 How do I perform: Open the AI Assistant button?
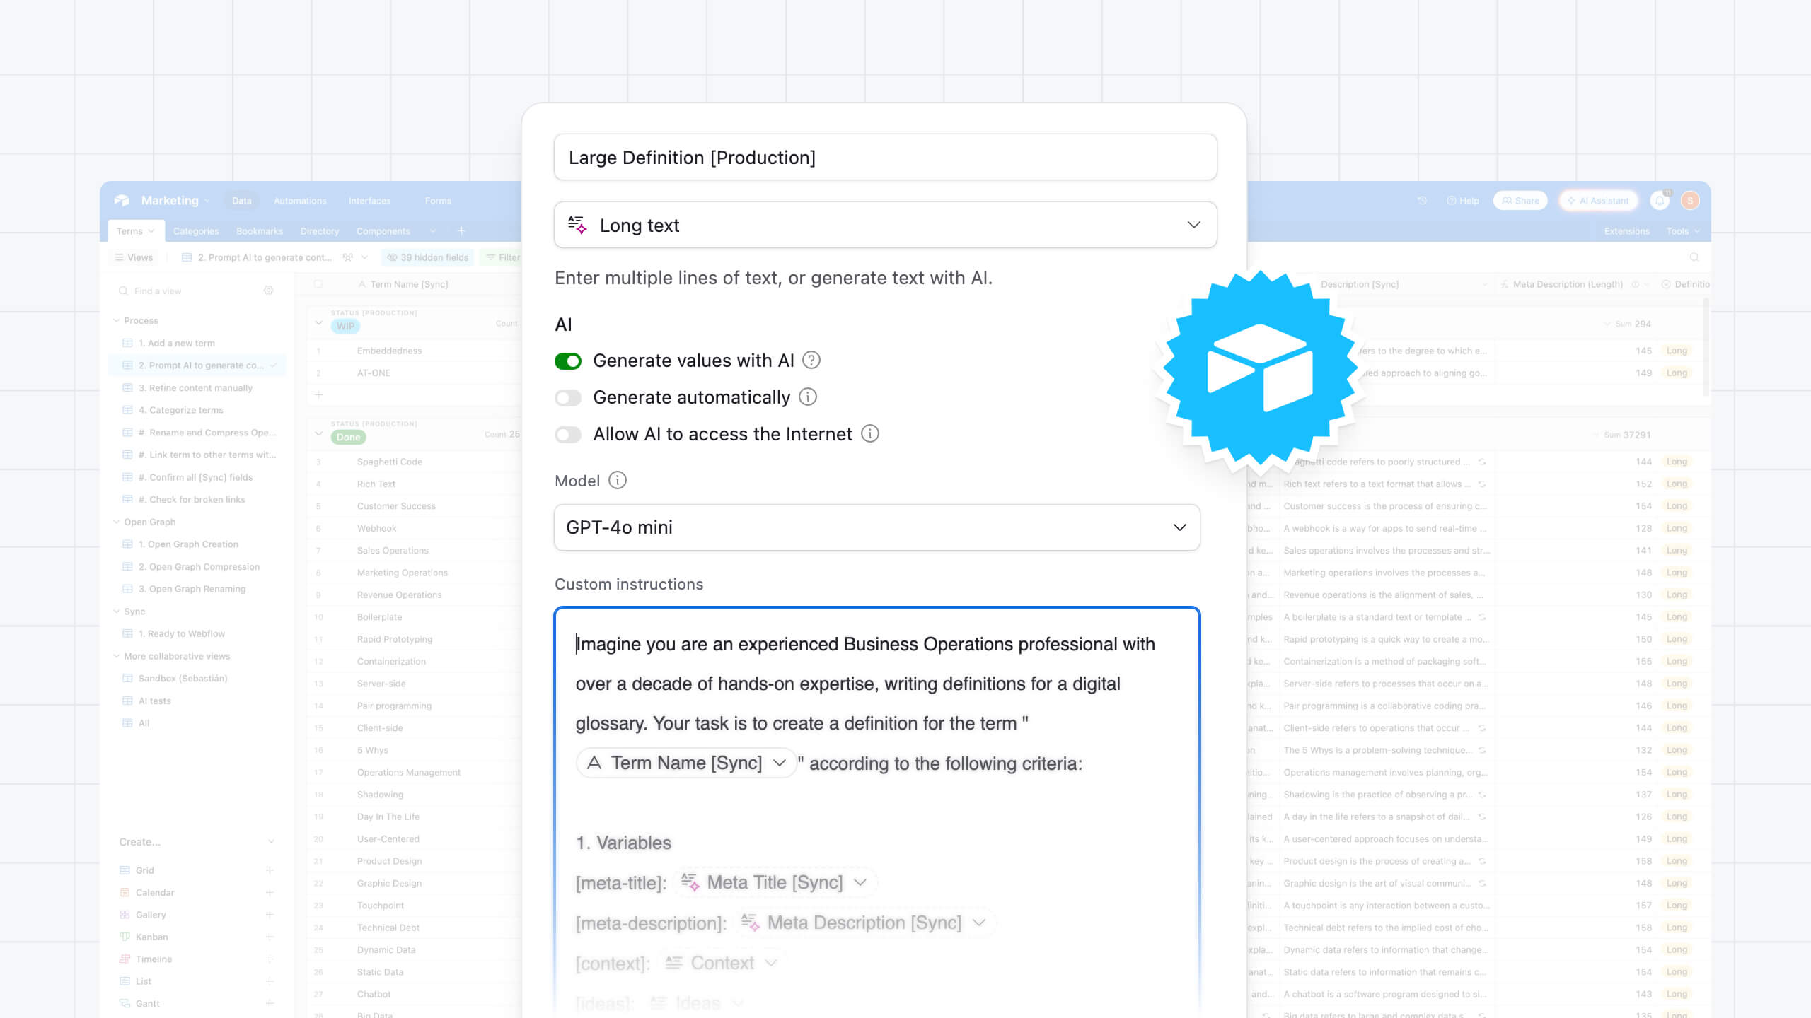tap(1597, 201)
